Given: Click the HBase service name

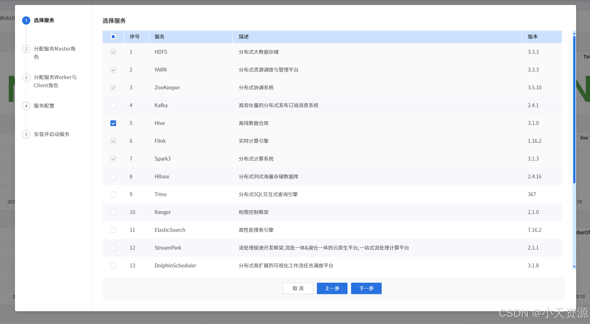Looking at the screenshot, I should (x=162, y=177).
